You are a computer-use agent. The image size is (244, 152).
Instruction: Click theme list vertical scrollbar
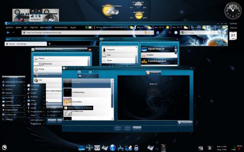coord(112,95)
